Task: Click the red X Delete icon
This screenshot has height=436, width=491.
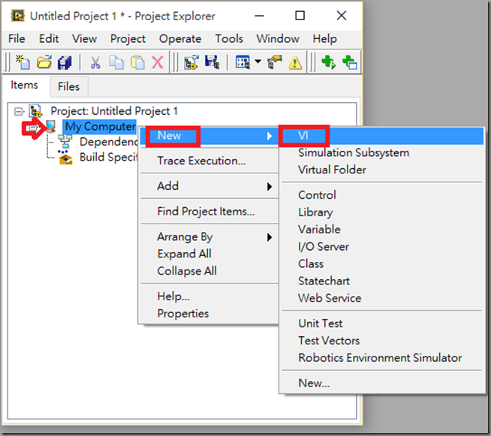Action: coord(158,62)
